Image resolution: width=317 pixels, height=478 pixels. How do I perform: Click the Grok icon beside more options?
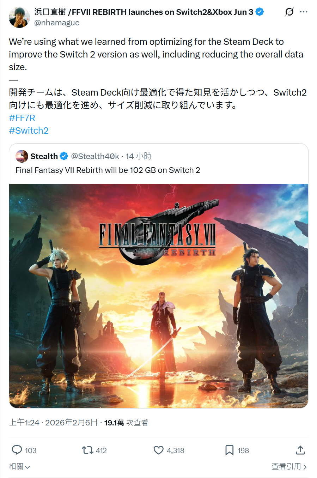289,12
